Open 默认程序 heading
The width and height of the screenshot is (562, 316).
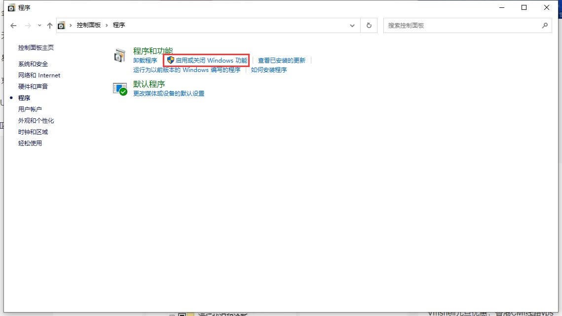[x=149, y=84]
